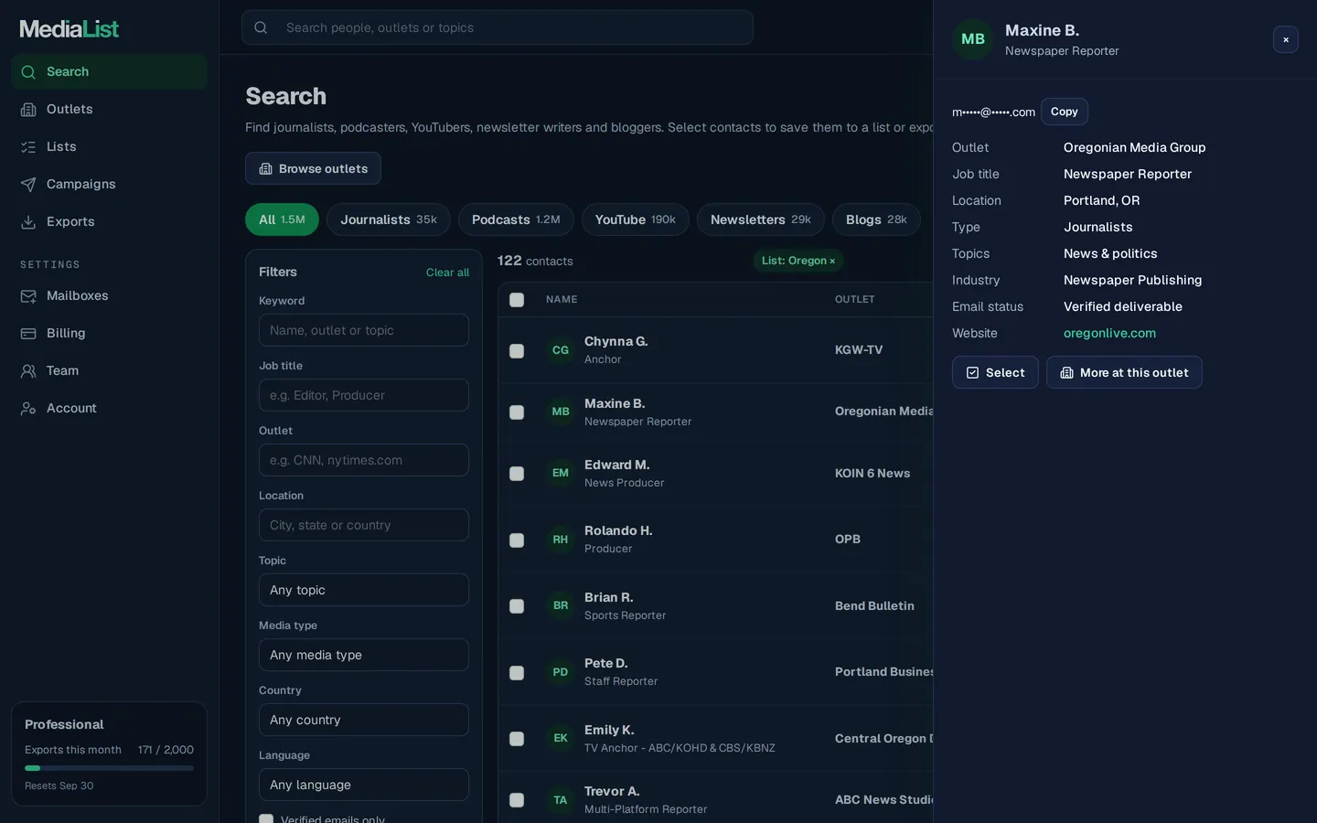The height and width of the screenshot is (823, 1317).
Task: Open the Campaigns paper-plane icon
Action: tap(28, 185)
